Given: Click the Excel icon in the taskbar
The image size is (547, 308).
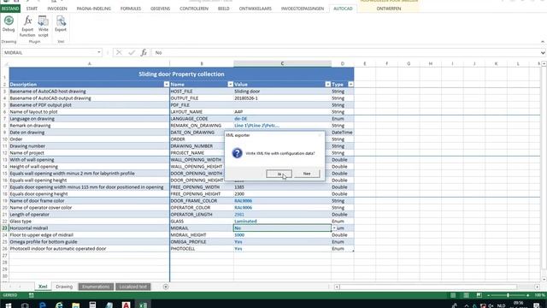Looking at the screenshot, I should pos(143,305).
